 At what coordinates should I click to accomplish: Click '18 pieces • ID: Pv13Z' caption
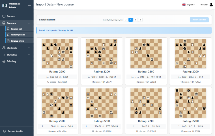[190, 82]
